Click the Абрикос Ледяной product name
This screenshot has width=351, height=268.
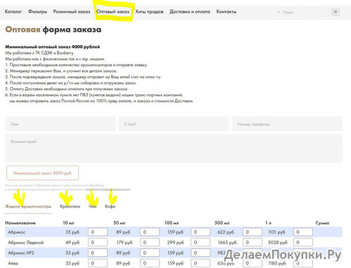click(x=26, y=243)
